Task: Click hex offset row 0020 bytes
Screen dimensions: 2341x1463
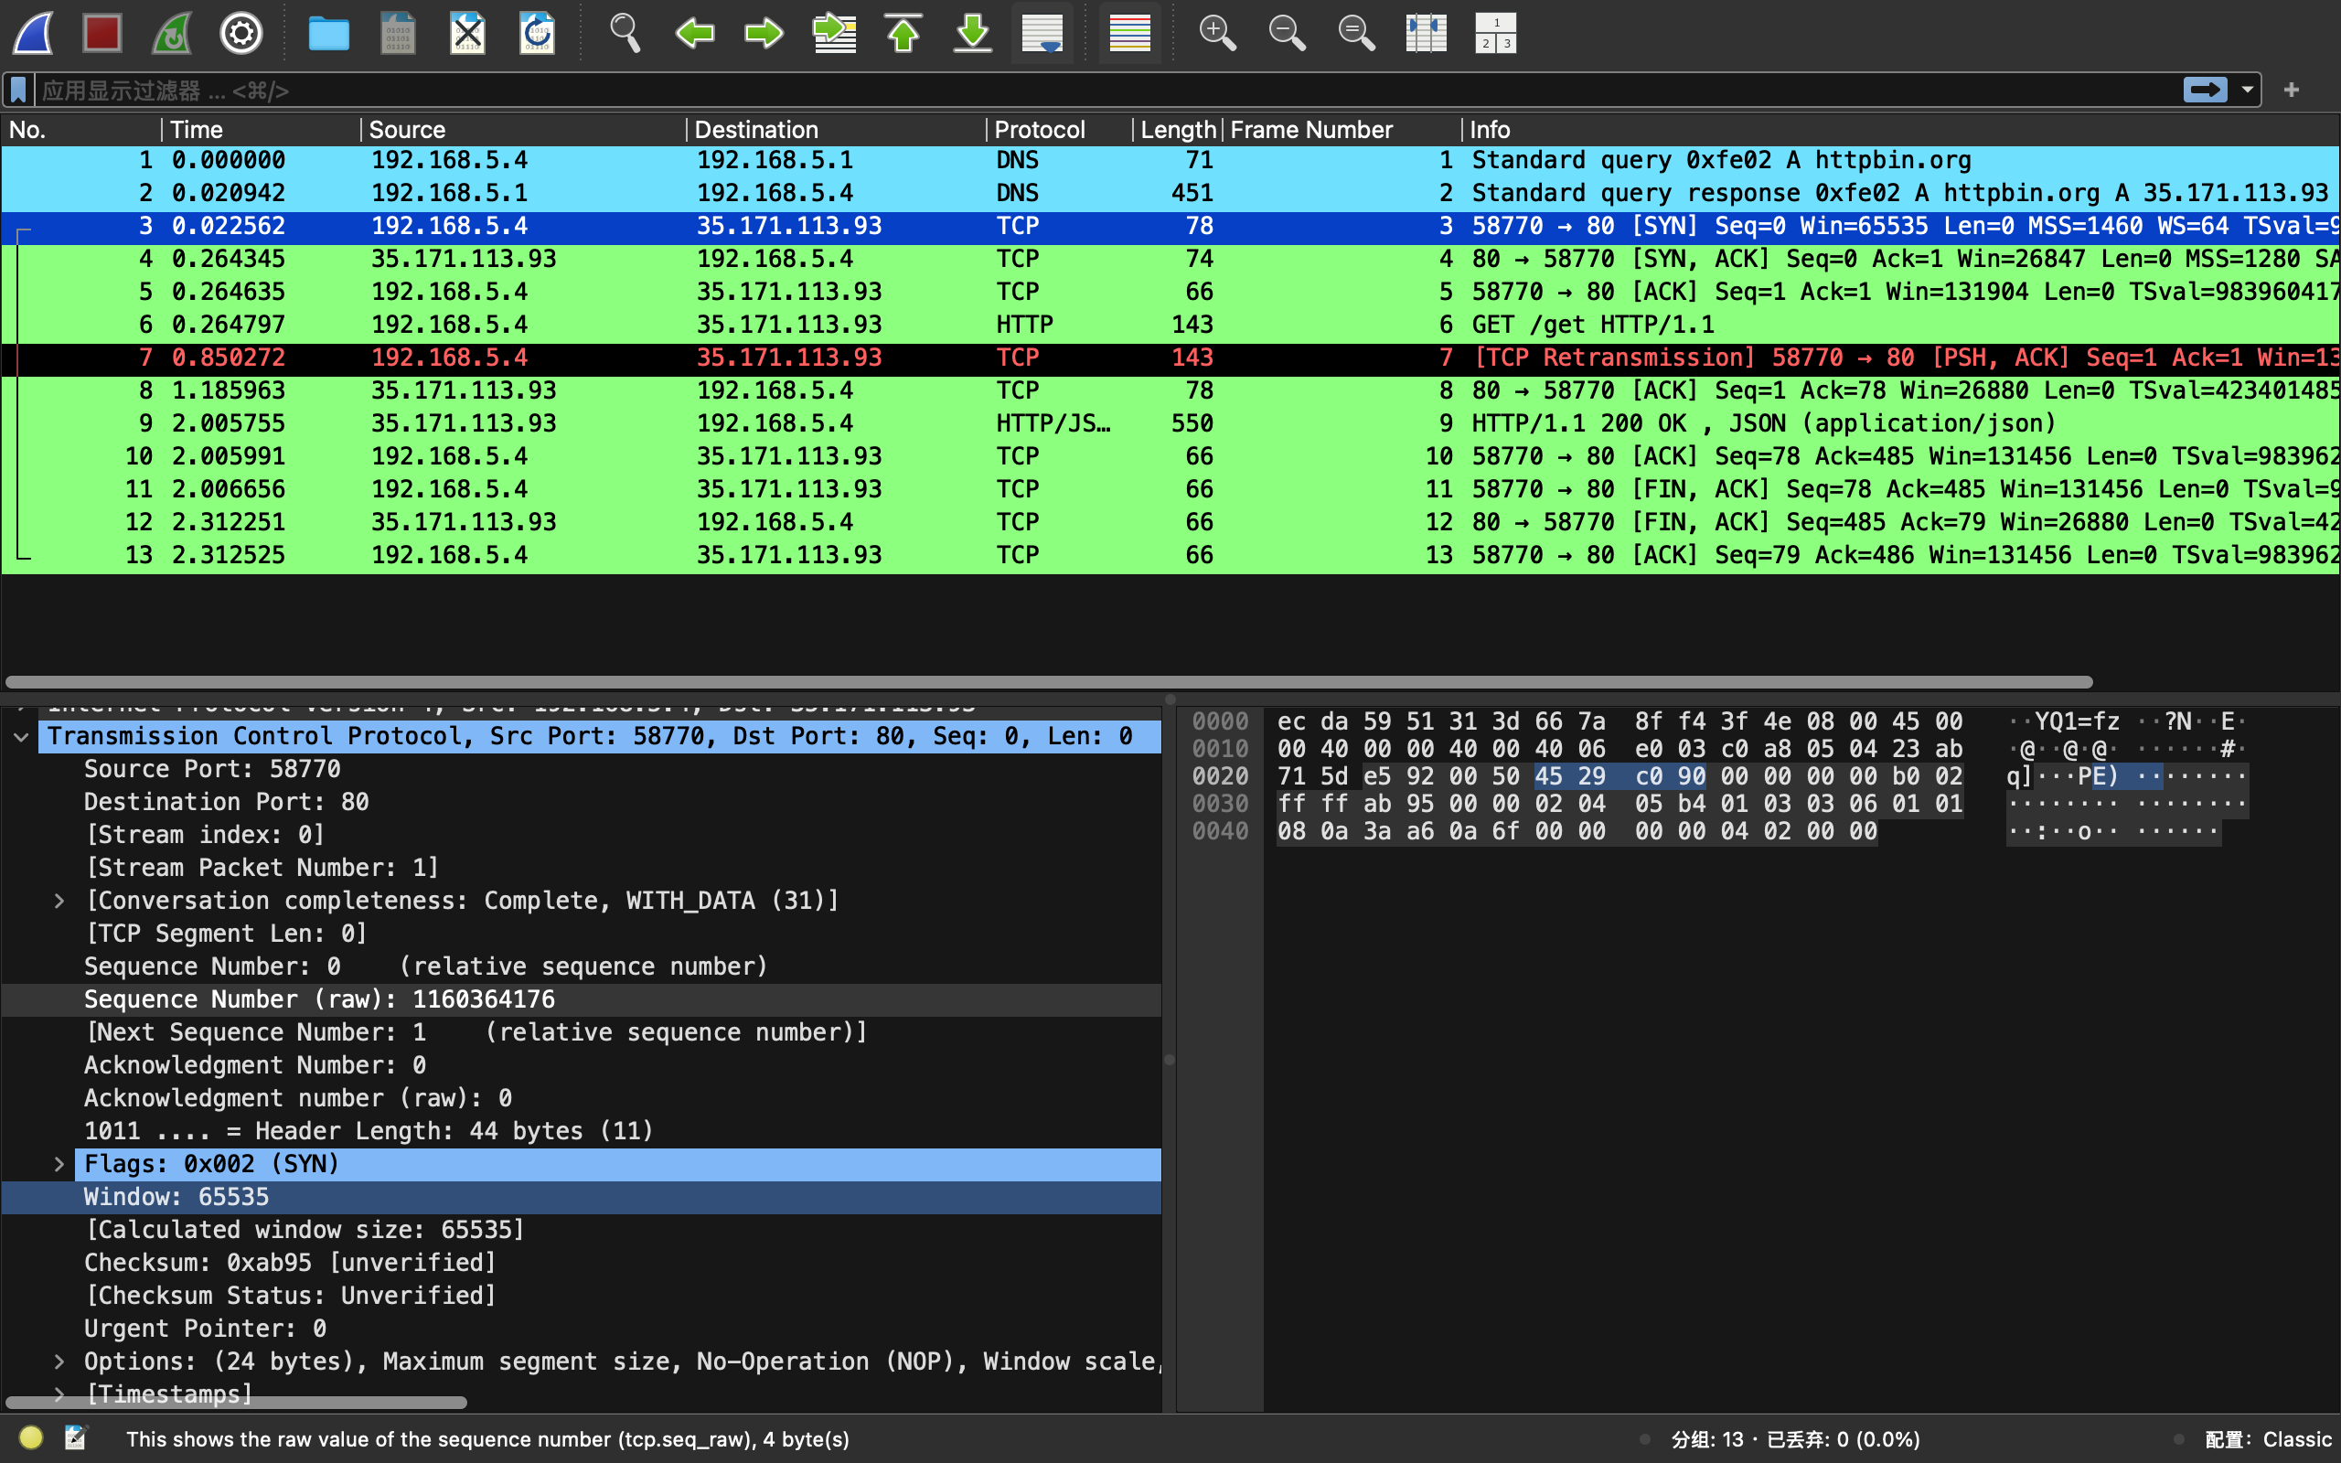Action: [x=1619, y=777]
